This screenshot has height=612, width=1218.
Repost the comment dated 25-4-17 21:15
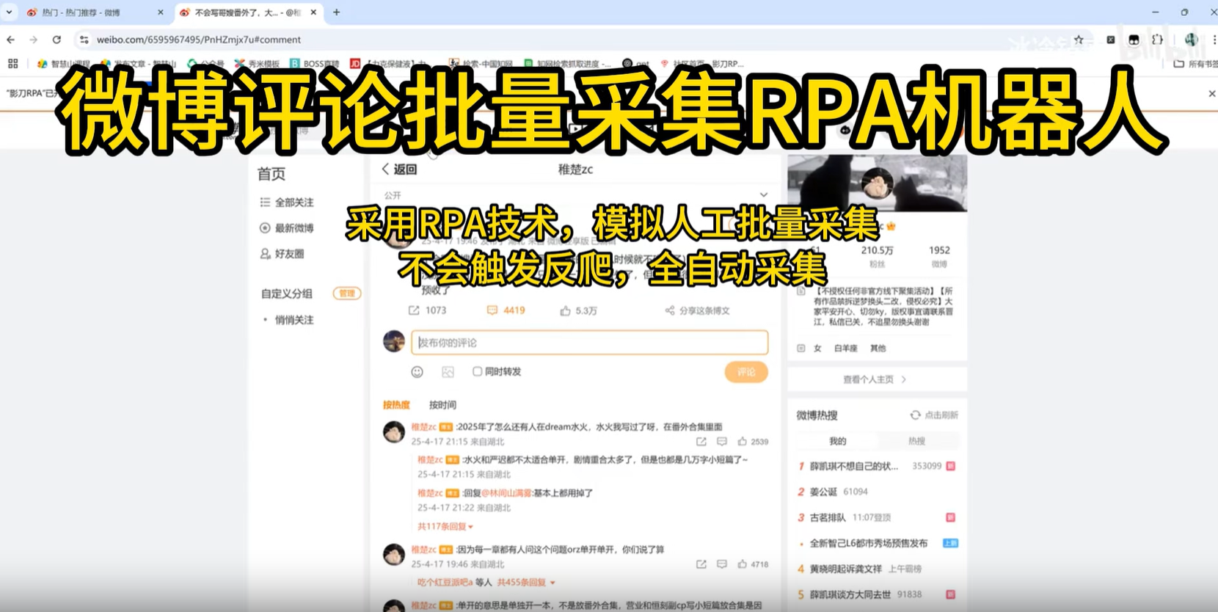[x=701, y=442]
